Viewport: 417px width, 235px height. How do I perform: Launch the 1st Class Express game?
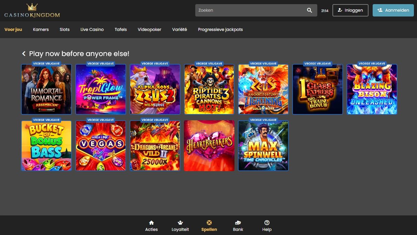(318, 89)
